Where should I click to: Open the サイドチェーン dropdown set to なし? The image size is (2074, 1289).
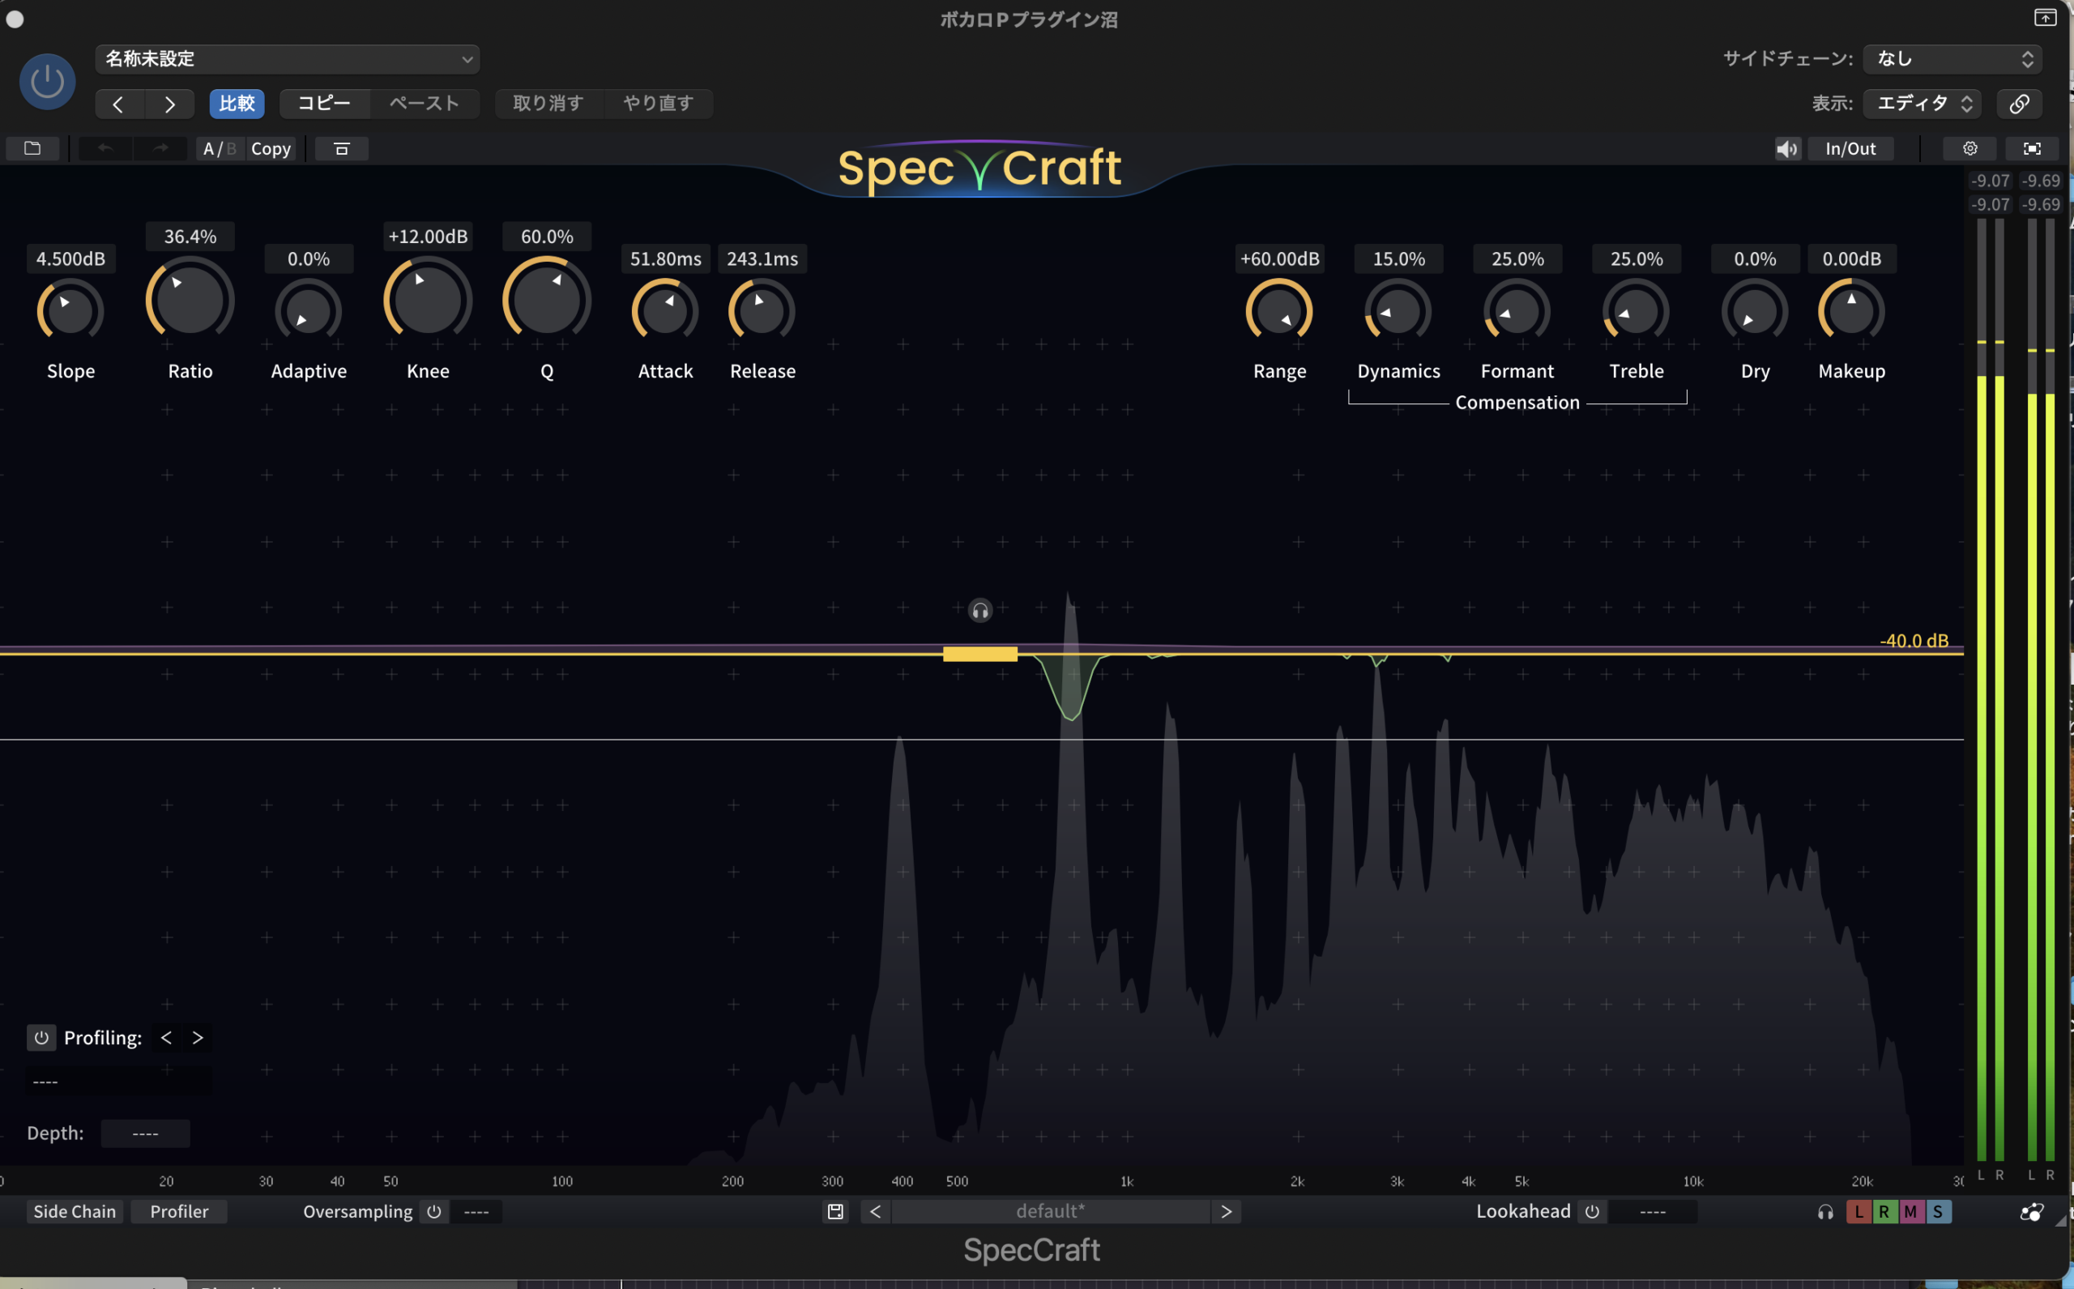[1951, 59]
